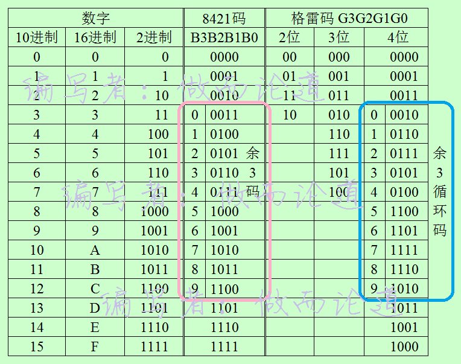Screen dimensions: 461x364
Task: Click hexadecimal cell '9' in 16进制 column
Action: click(x=95, y=231)
